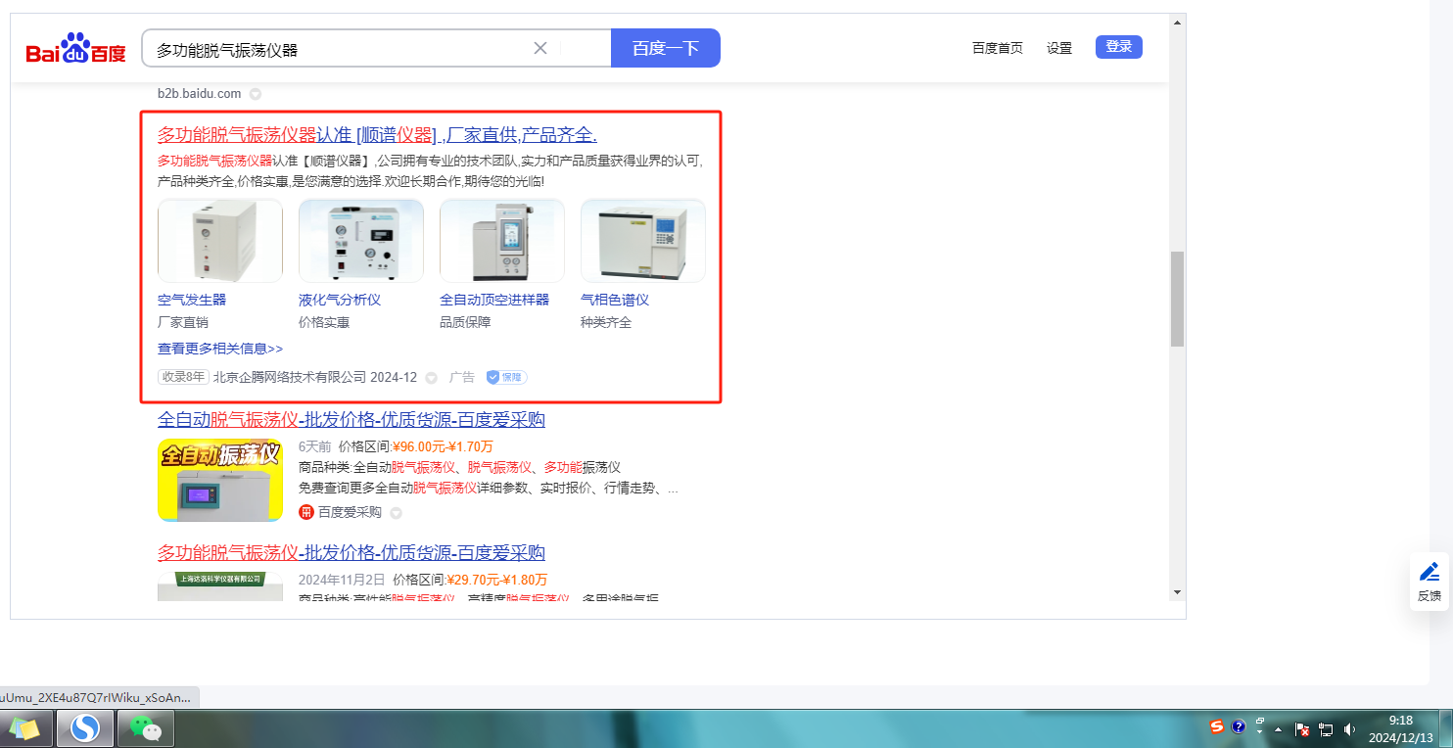Image resolution: width=1453 pixels, height=748 pixels.
Task: Click the blue help question mark tray icon
Action: (x=1239, y=726)
